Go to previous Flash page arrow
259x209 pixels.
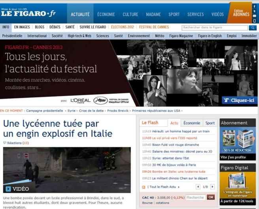click(x=198, y=187)
